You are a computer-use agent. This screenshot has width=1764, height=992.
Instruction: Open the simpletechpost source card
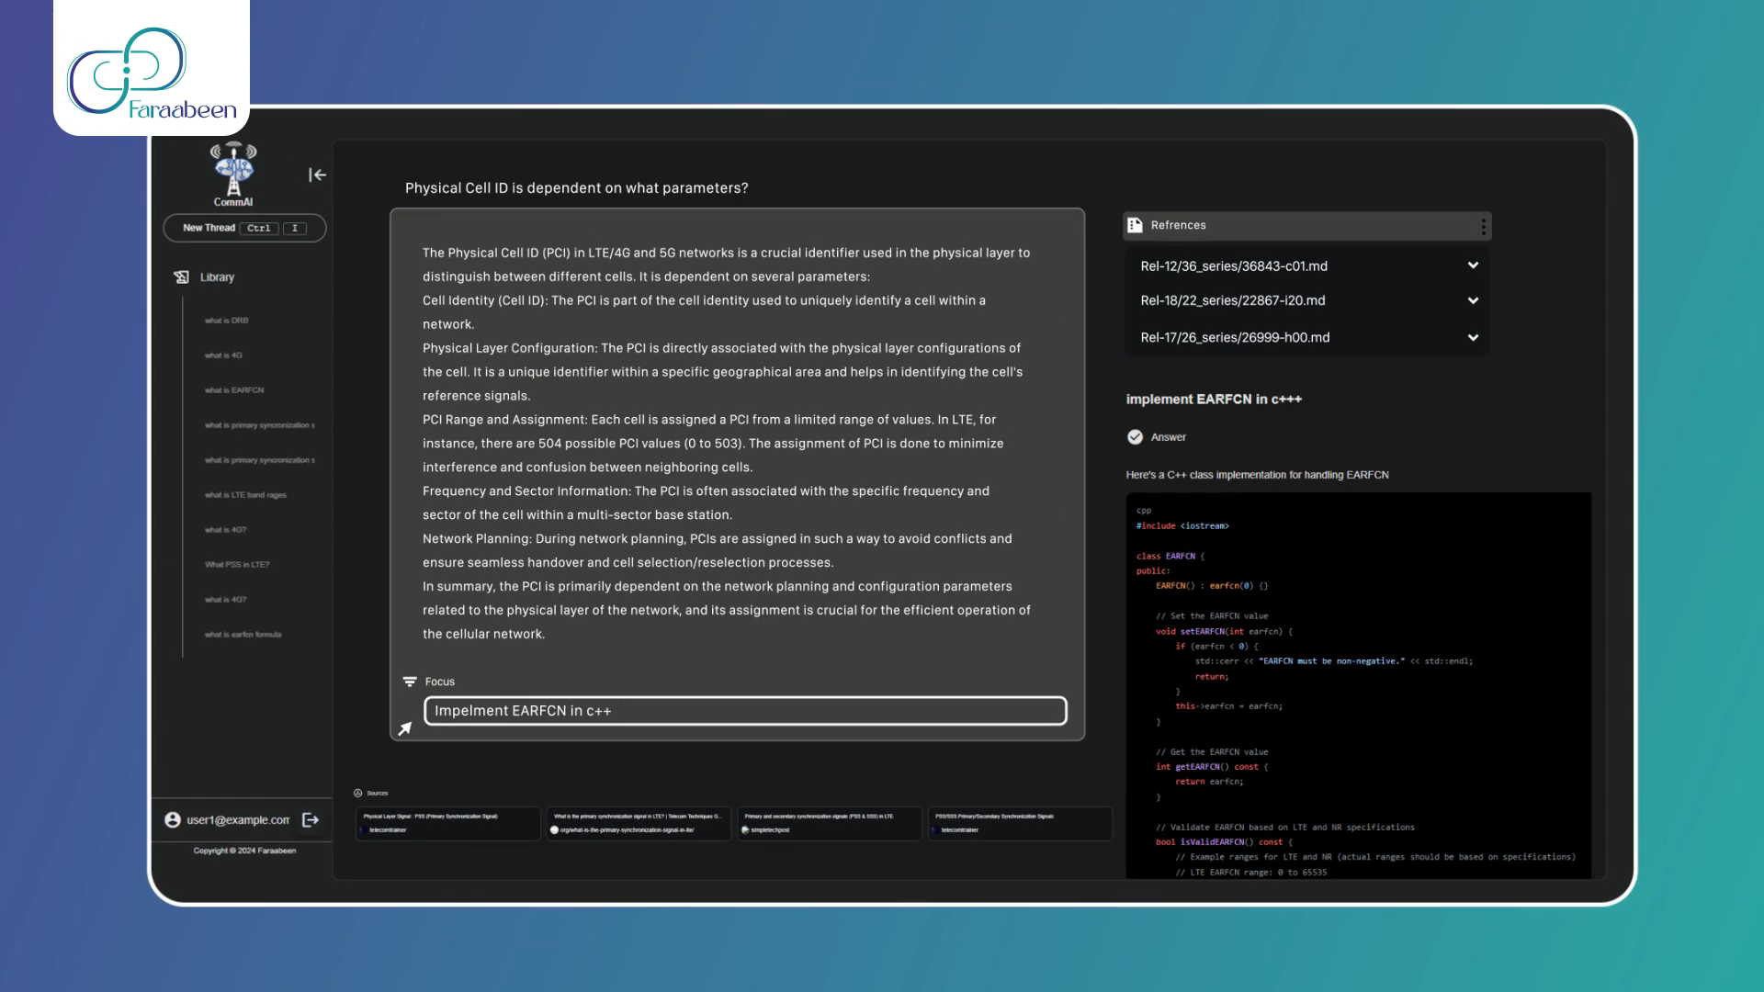830,823
